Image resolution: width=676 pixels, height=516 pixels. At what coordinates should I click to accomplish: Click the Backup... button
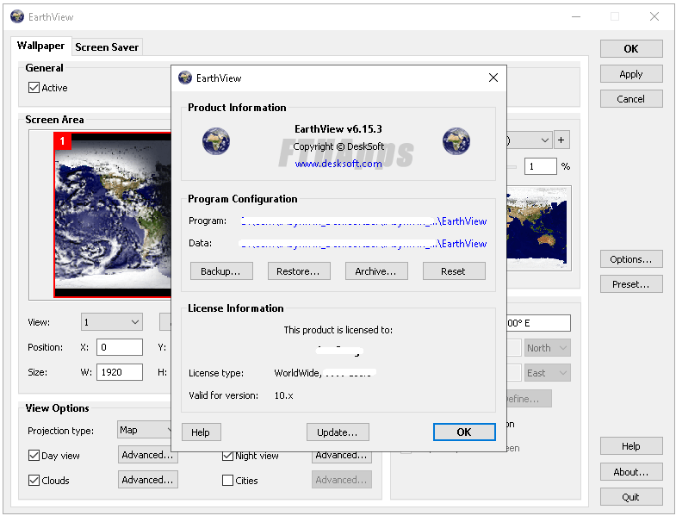tap(221, 271)
